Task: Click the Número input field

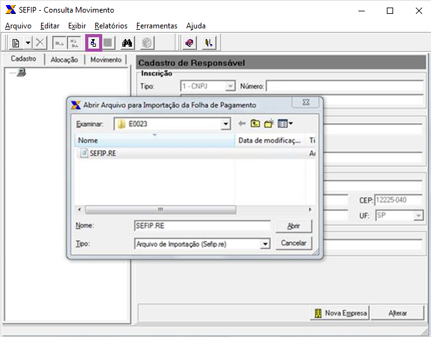Action: click(345, 86)
